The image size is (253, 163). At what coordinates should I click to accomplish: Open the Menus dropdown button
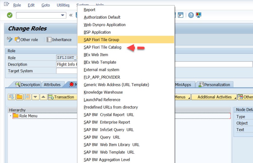coord(183,97)
